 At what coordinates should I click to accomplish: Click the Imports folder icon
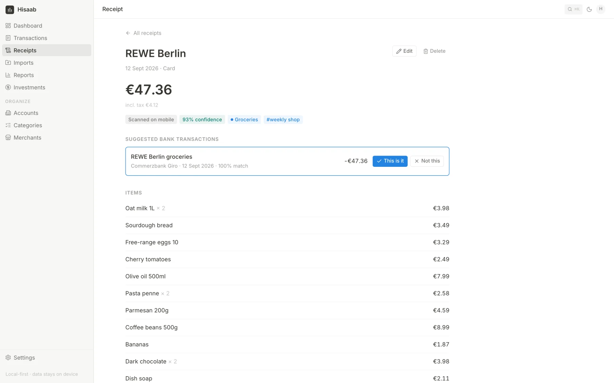tap(8, 63)
